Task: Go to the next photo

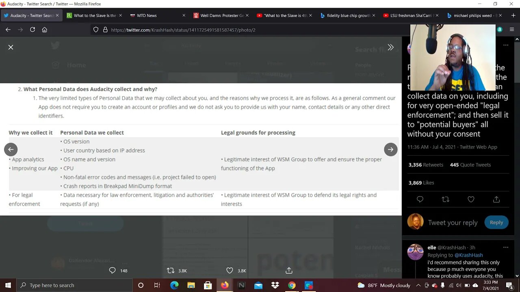Action: coord(390,149)
